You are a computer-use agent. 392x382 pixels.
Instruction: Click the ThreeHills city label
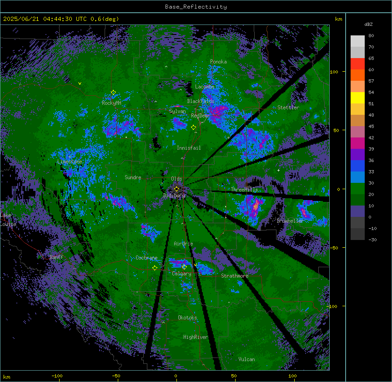tap(245, 190)
